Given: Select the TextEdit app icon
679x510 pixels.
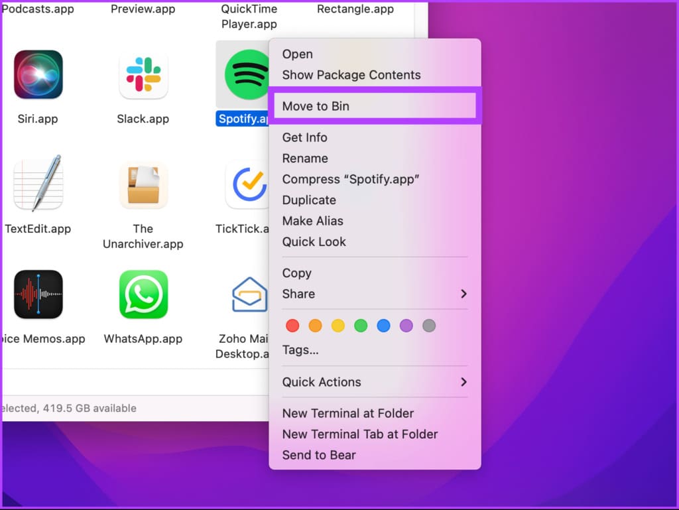Looking at the screenshot, I should coord(38,184).
